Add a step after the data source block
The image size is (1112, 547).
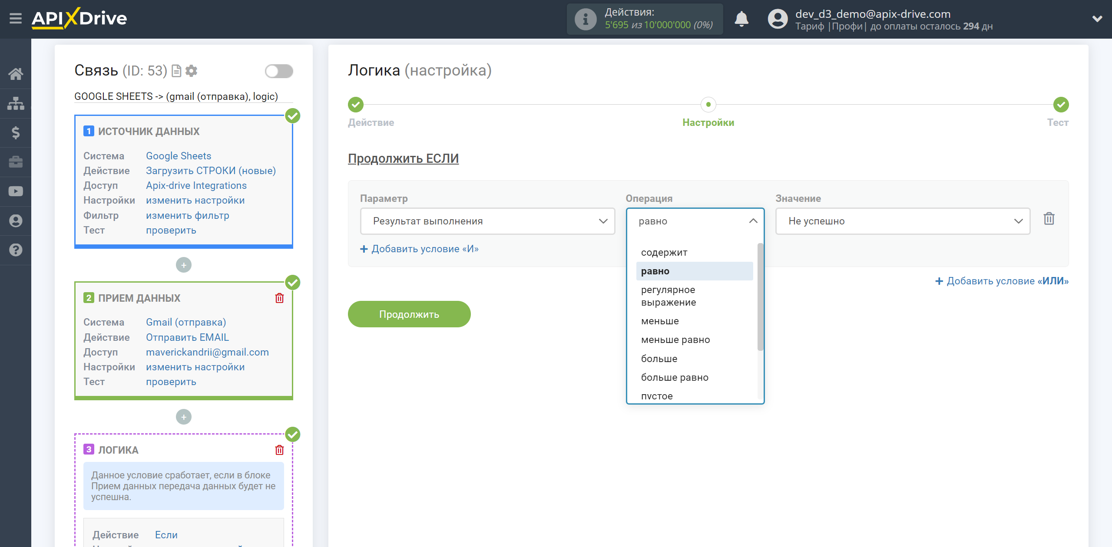pyautogui.click(x=184, y=265)
